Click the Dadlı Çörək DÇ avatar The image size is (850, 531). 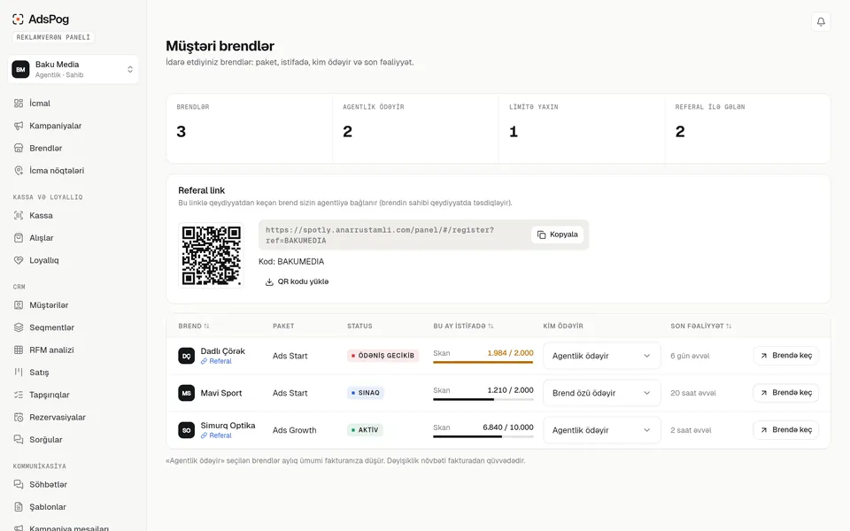[187, 356]
